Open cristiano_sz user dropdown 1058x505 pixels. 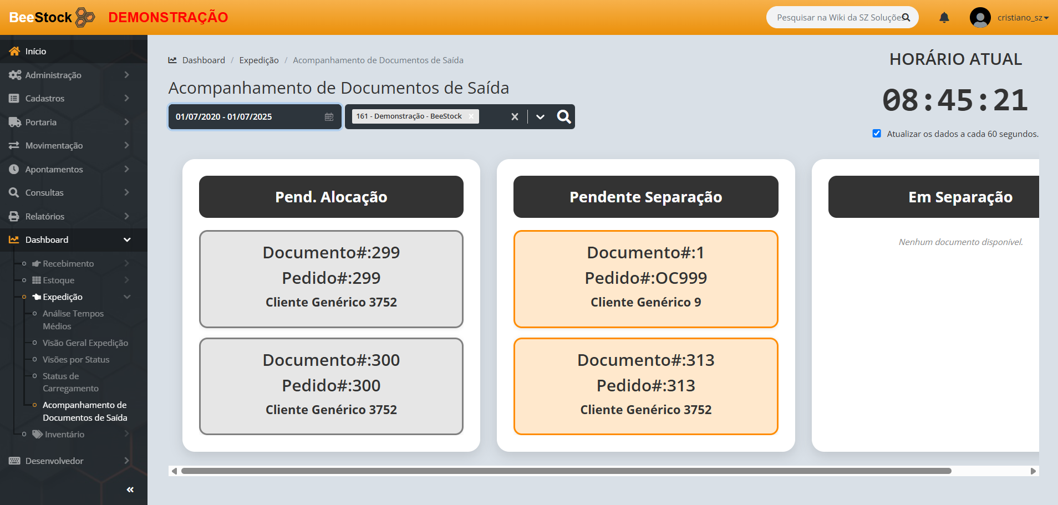1023,18
